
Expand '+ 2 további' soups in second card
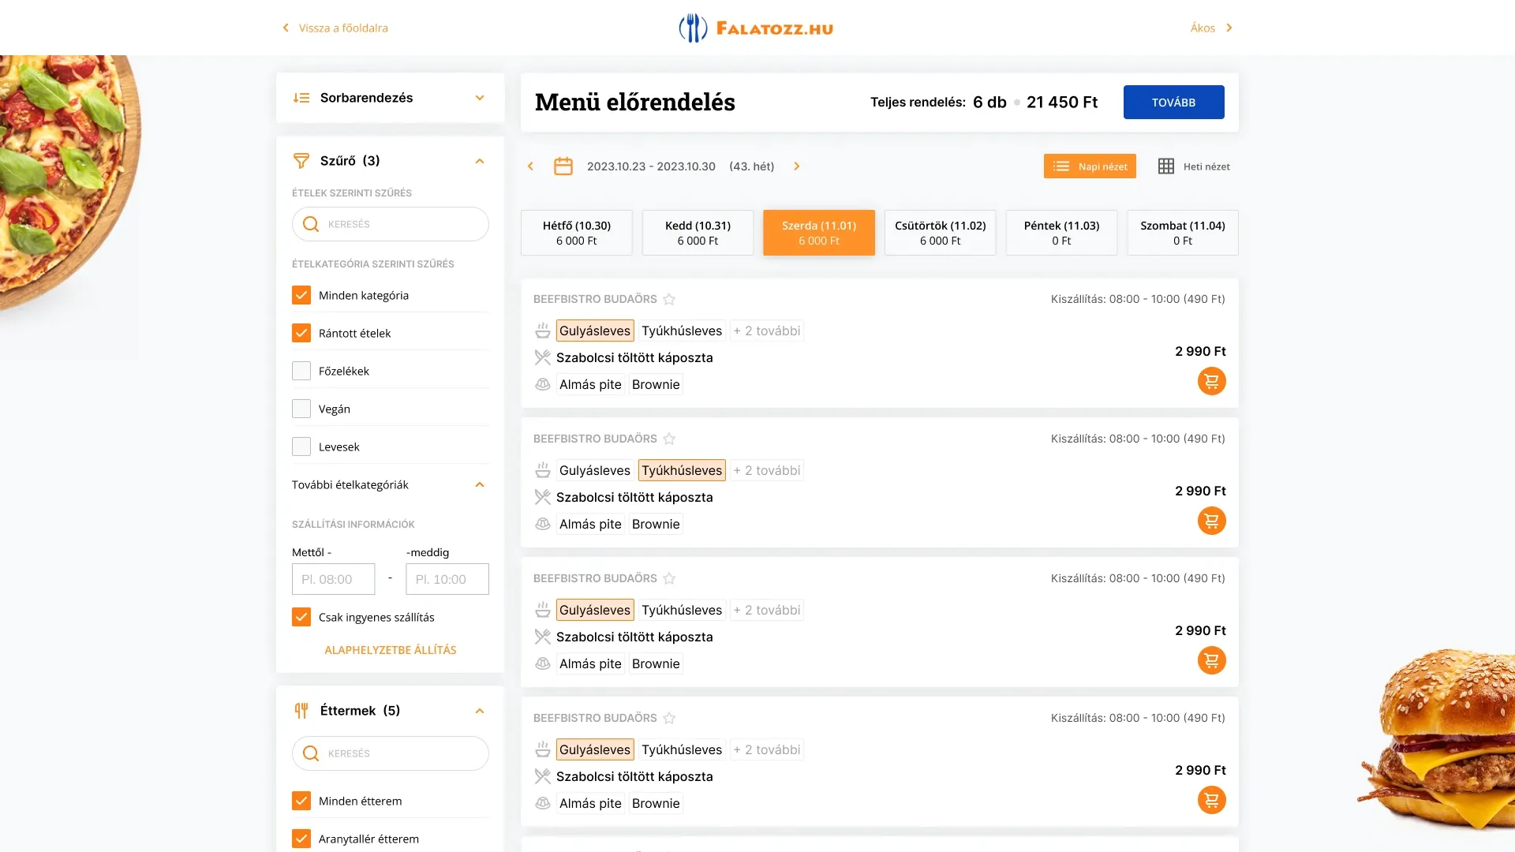(x=767, y=470)
